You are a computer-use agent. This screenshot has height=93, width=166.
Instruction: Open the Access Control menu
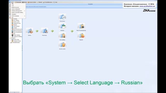[x=32, y=2]
